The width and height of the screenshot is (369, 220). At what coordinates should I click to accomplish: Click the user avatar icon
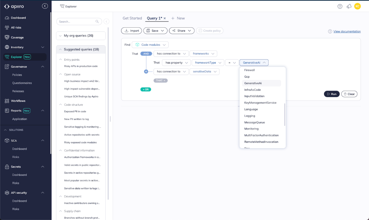coord(357,6)
